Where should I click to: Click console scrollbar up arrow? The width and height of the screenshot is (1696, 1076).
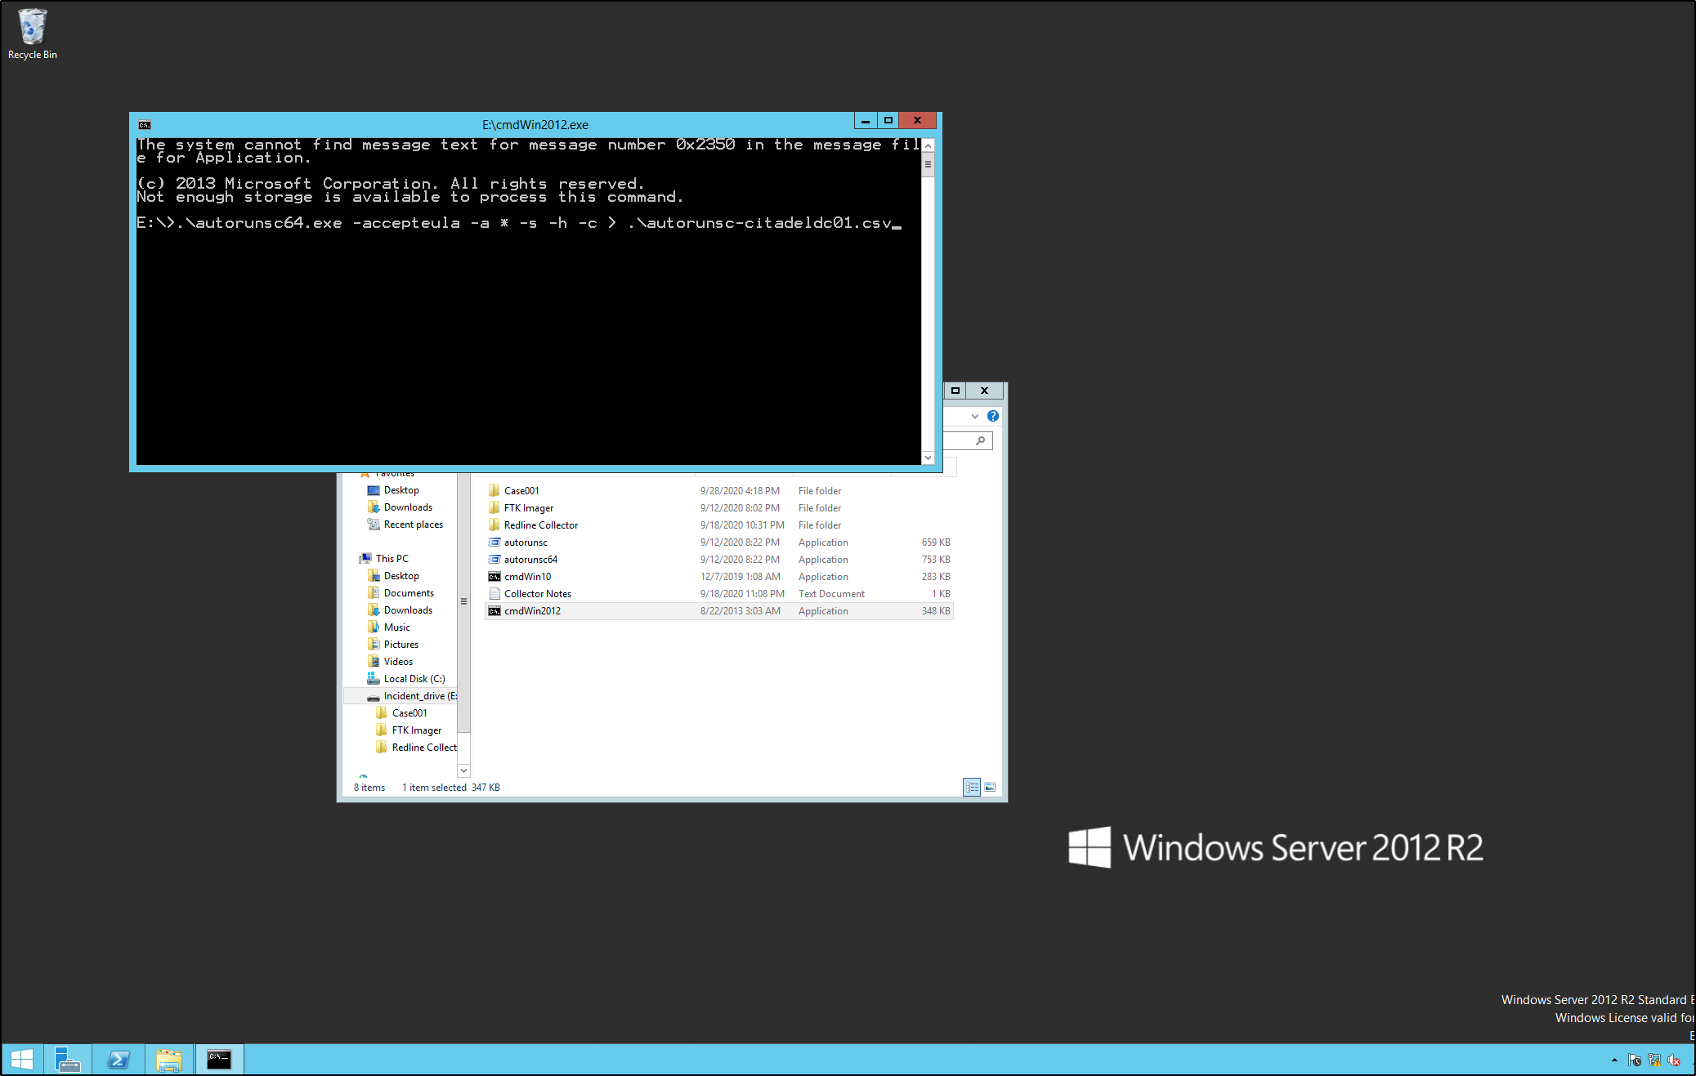click(928, 145)
